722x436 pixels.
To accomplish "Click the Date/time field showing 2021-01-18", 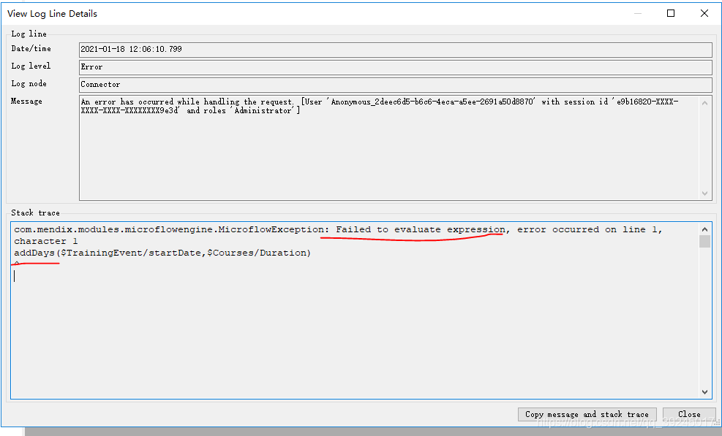I will click(x=395, y=50).
